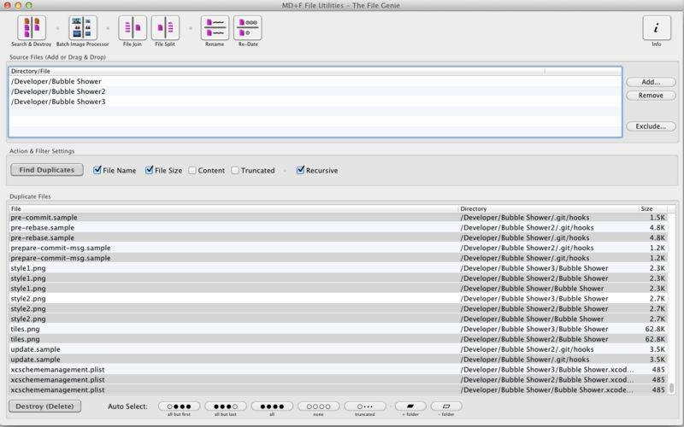The width and height of the screenshot is (684, 427).
Task: Select the File Join tool
Action: coord(133,28)
